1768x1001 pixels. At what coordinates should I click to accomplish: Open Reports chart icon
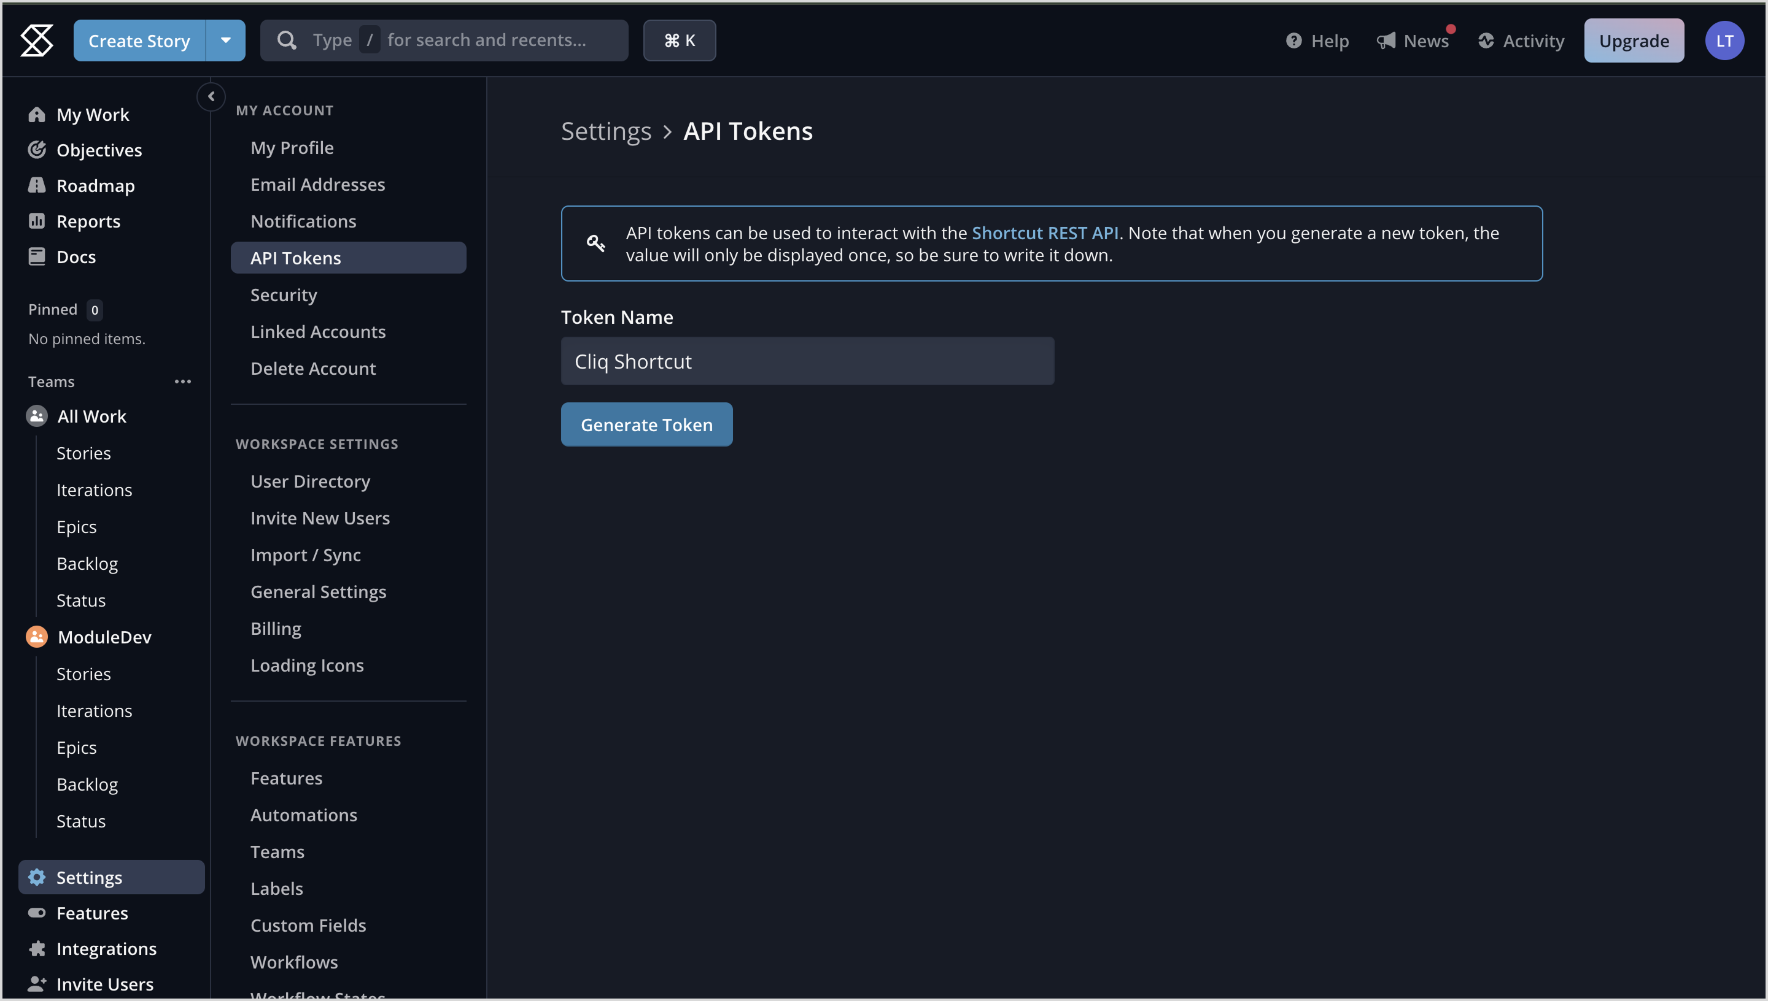36,221
